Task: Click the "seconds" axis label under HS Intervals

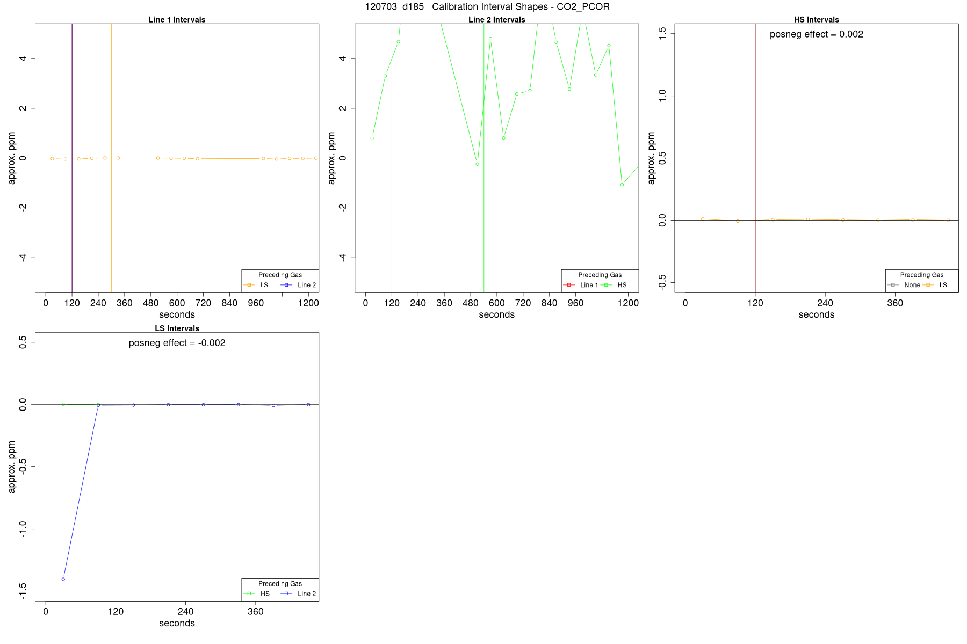Action: (817, 314)
